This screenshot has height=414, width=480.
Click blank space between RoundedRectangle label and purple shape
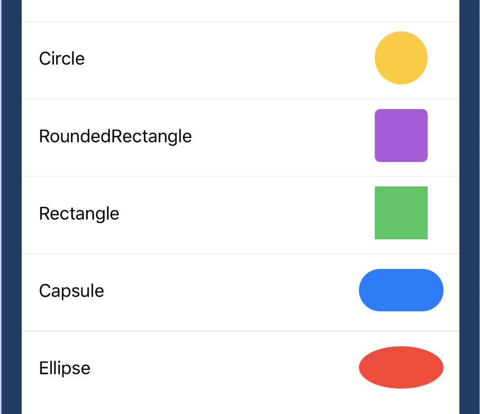[283, 137]
